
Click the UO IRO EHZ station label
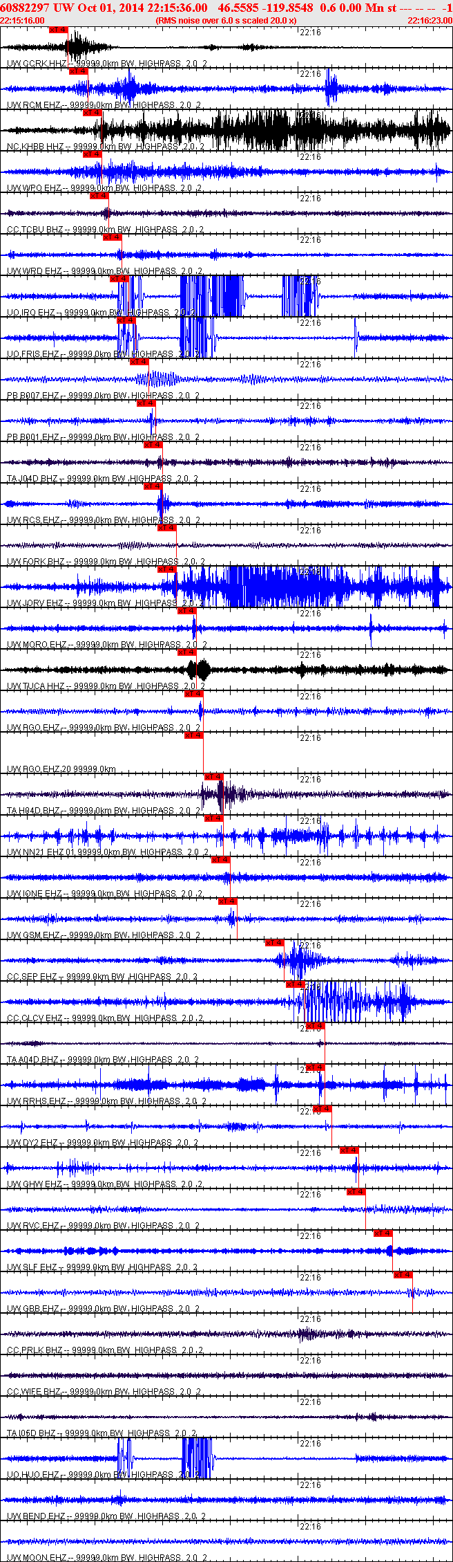tap(102, 313)
